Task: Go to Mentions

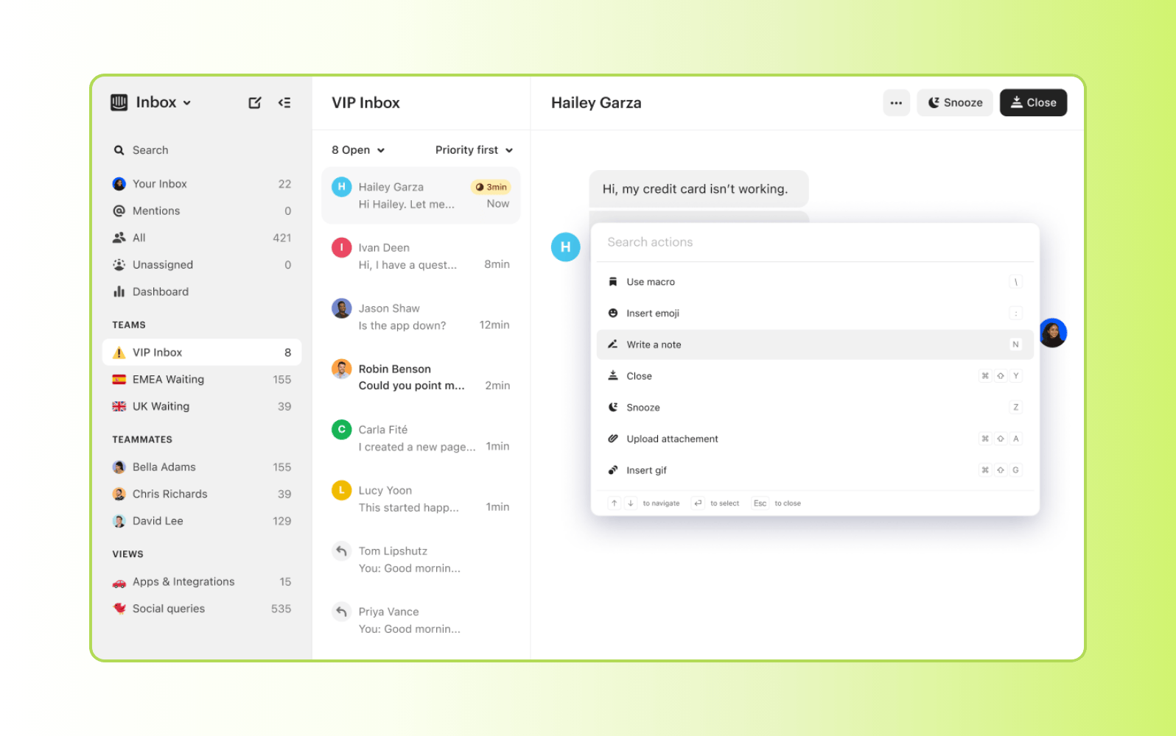Action: coord(202,211)
